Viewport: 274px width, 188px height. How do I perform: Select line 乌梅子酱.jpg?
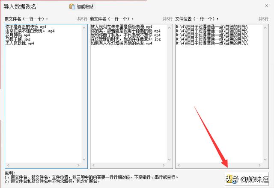click(x=18, y=39)
